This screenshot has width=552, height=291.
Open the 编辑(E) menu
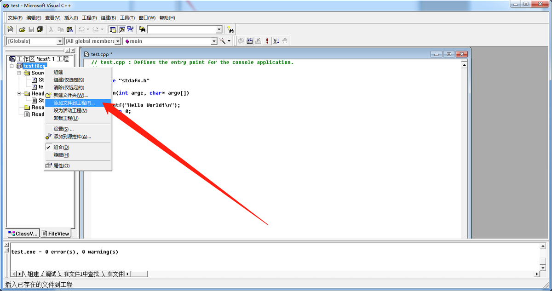34,18
